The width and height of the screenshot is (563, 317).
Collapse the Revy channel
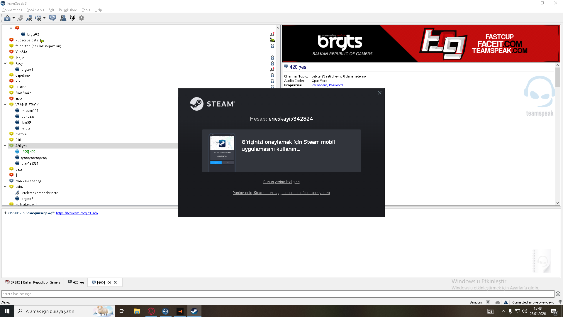click(x=5, y=63)
